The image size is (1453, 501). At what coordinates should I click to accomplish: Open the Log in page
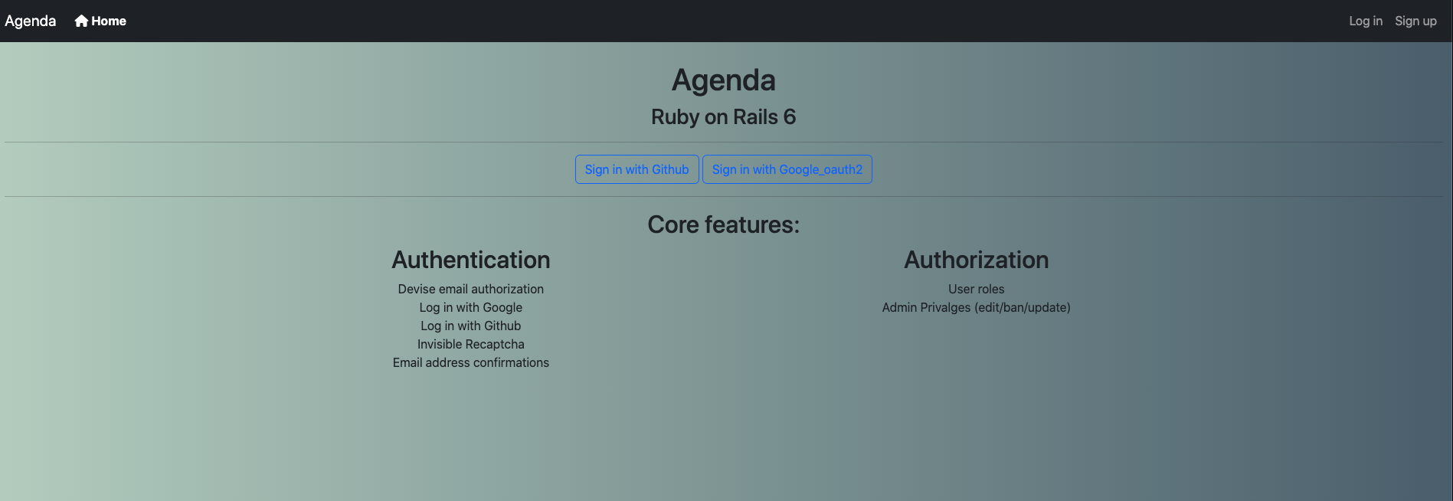click(1365, 21)
